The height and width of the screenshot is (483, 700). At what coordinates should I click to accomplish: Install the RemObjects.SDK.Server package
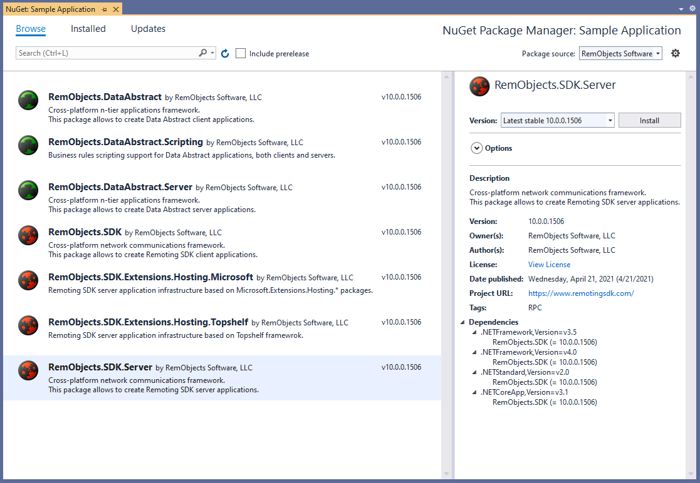click(x=650, y=120)
